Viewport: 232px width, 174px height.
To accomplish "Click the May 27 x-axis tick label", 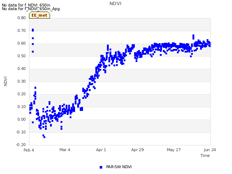I will tap(174, 150).
